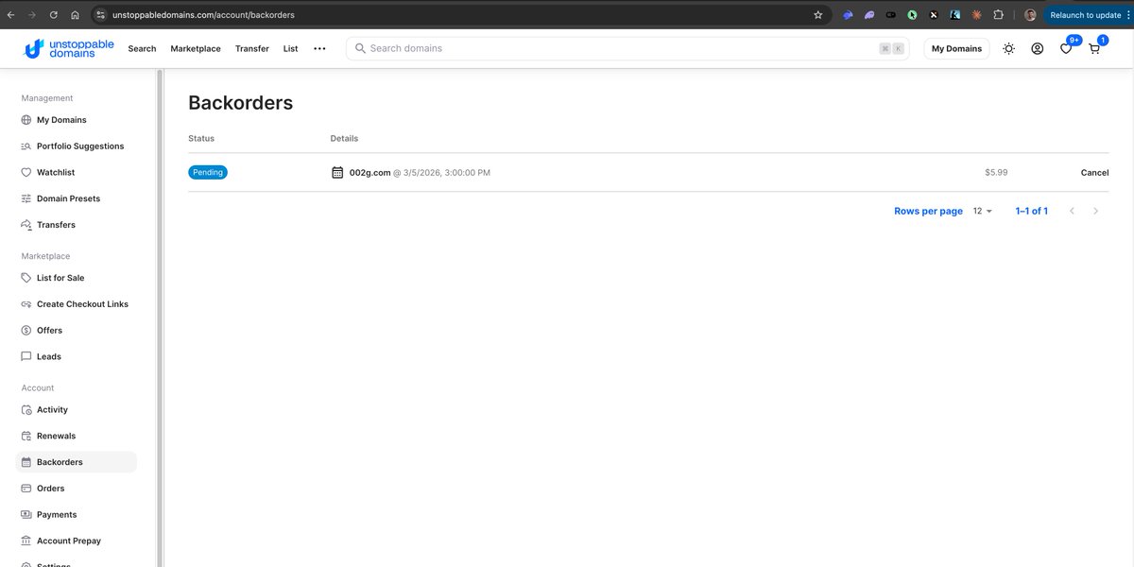Open List in top navigation

pos(290,48)
